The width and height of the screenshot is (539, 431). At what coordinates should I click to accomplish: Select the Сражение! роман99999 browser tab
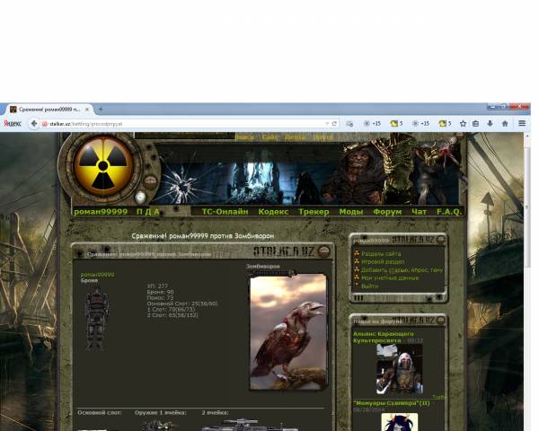click(x=49, y=110)
